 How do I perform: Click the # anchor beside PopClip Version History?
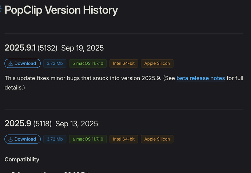[x=1, y=9]
